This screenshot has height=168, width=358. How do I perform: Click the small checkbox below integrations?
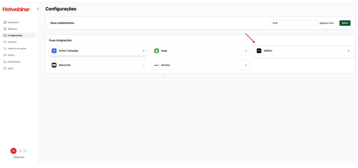pyautogui.click(x=164, y=77)
